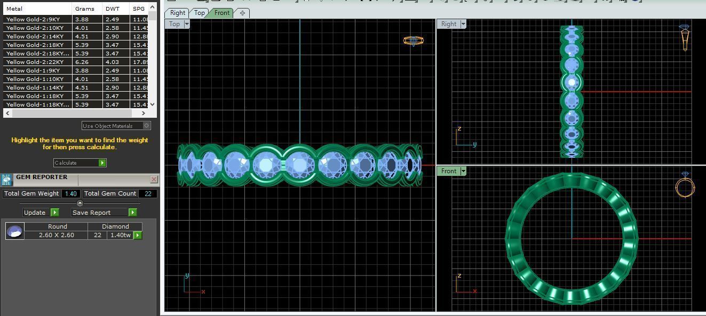The height and width of the screenshot is (316, 706).
Task: Click the 2.60 X 2.60 size cell
Action: [x=57, y=235]
